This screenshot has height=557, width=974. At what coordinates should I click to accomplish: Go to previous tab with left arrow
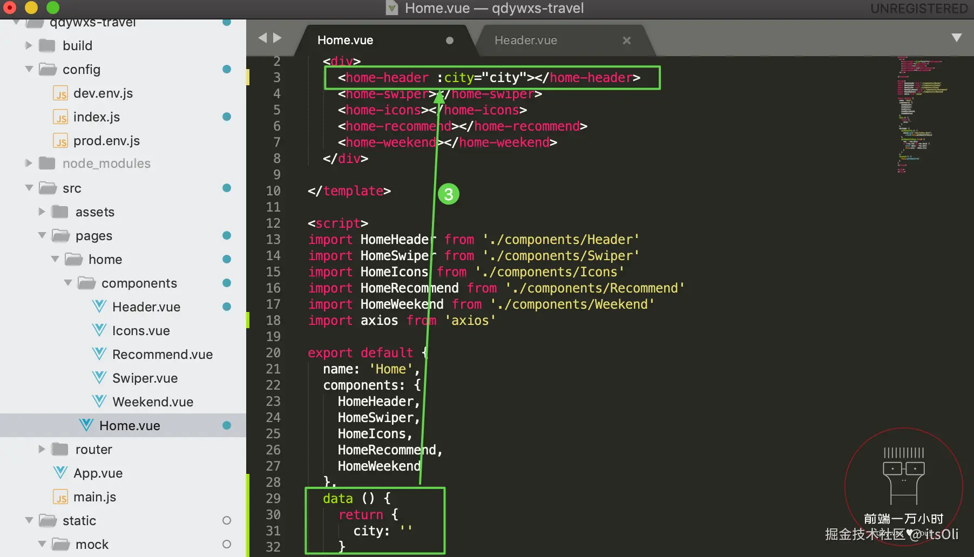(263, 38)
